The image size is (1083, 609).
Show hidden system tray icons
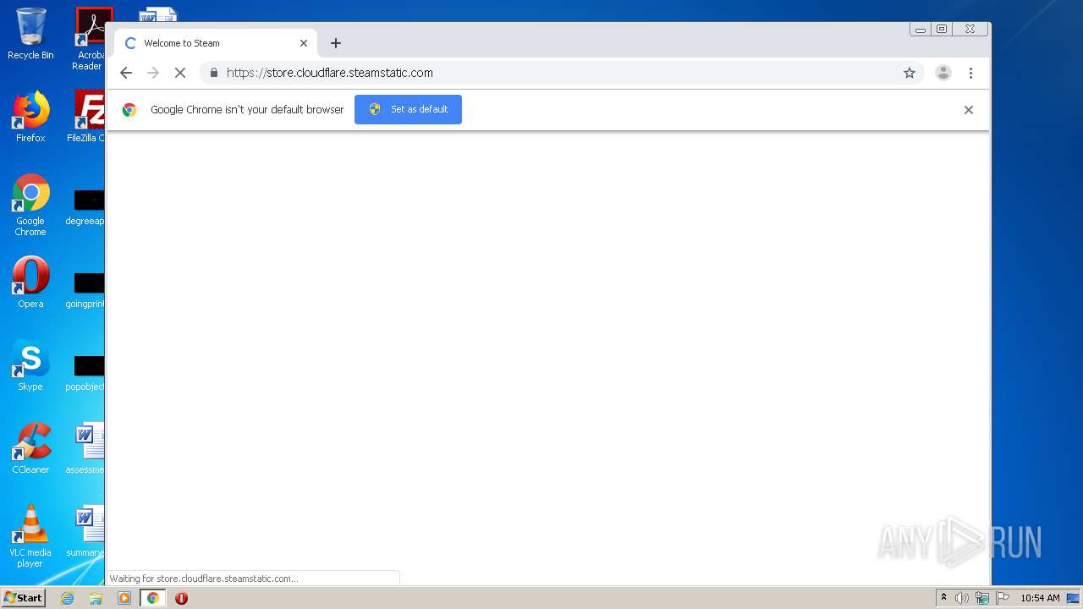coord(943,598)
